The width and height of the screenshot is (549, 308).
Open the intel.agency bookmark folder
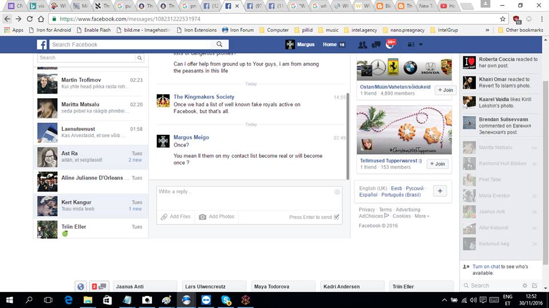pos(360,30)
